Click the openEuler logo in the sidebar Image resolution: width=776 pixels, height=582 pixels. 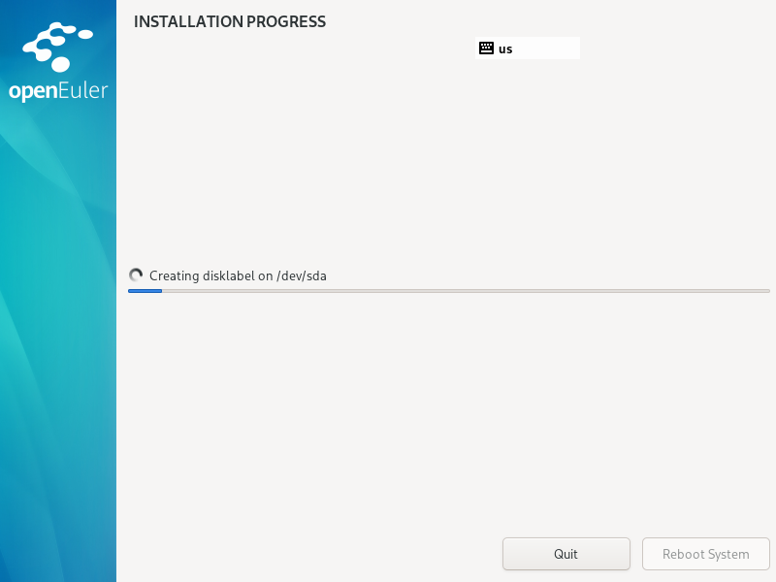[58, 62]
